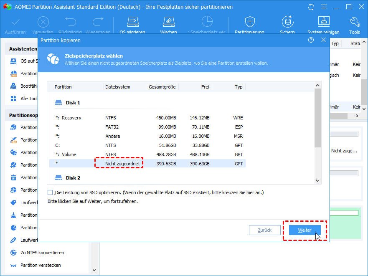Click the Weiter button
This screenshot has width=368, height=276.
305,230
